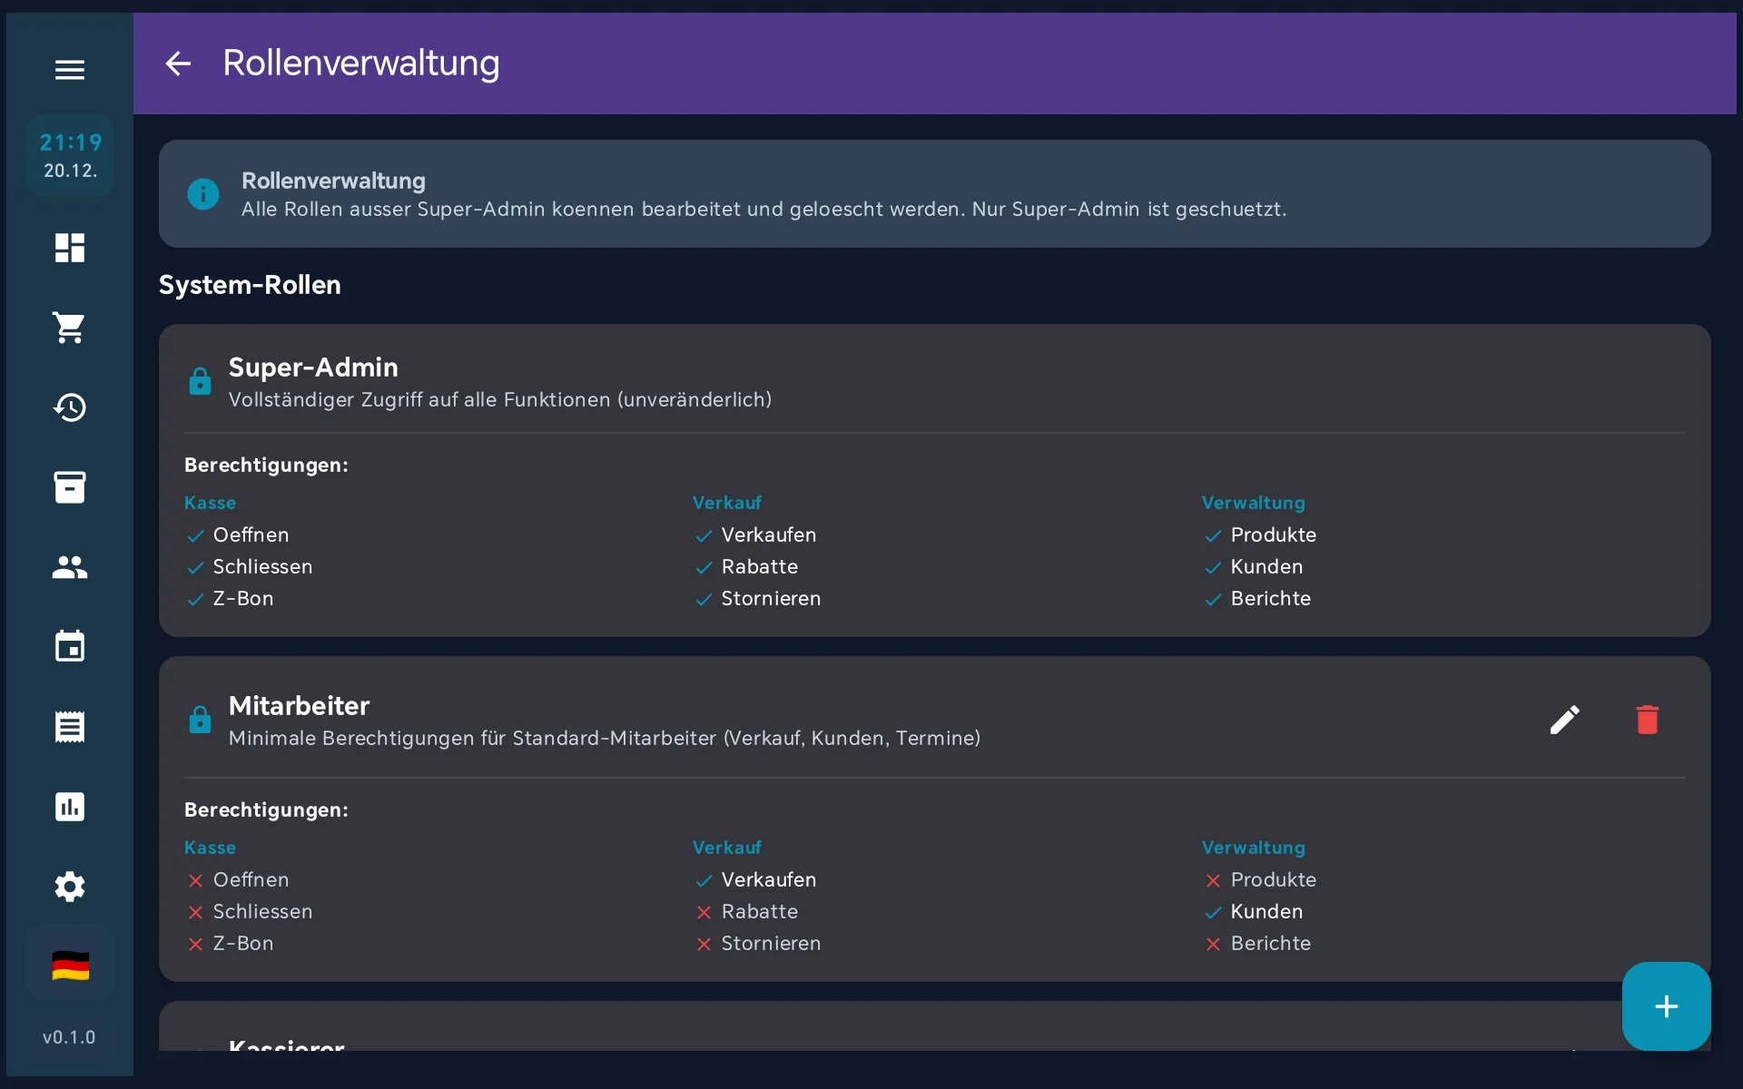Open settings via gear icon

(70, 887)
